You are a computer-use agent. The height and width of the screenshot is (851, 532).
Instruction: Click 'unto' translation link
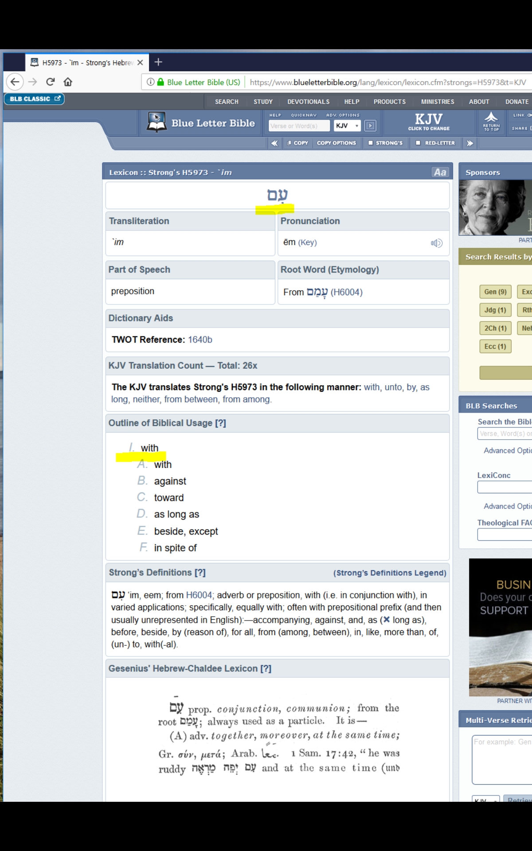pos(393,387)
